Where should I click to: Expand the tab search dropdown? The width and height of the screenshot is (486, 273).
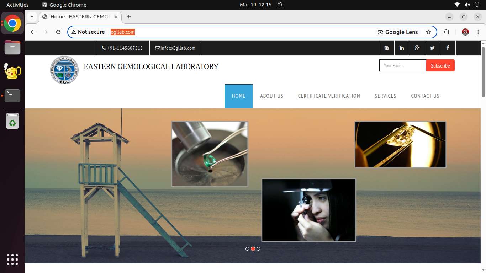click(32, 17)
